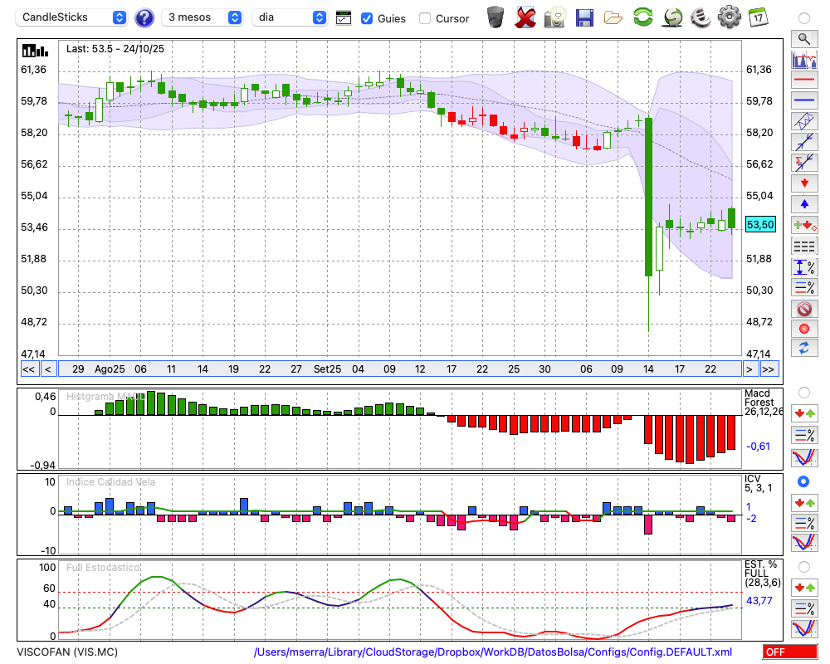Select the radio button beside Macd Forest panel
Viewport: 830px width, 664px height.
click(803, 392)
